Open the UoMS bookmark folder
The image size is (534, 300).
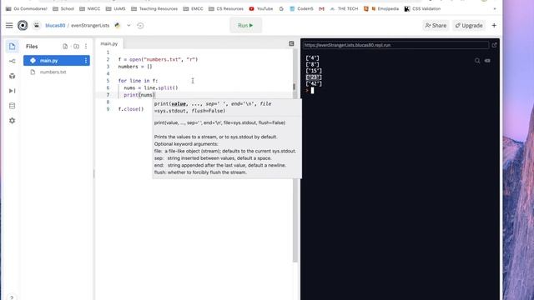click(x=115, y=9)
